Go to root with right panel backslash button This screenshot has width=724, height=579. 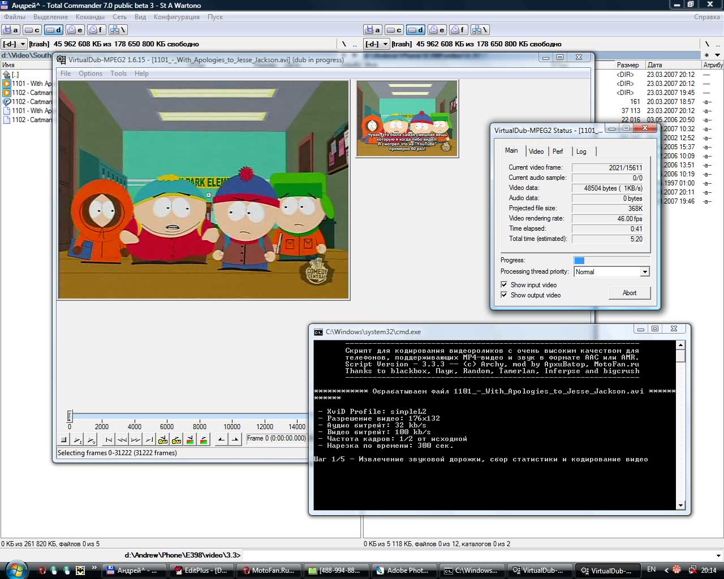[x=707, y=44]
